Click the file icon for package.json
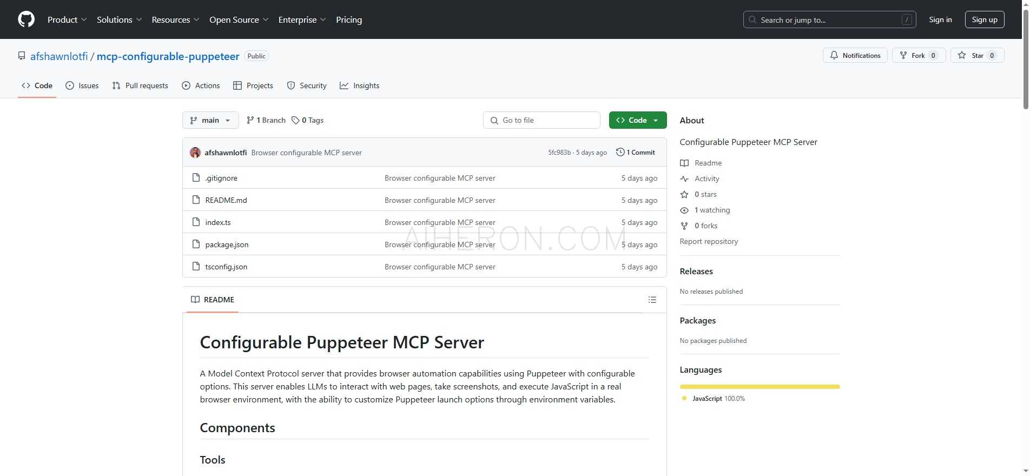The image size is (1030, 476). pos(196,244)
